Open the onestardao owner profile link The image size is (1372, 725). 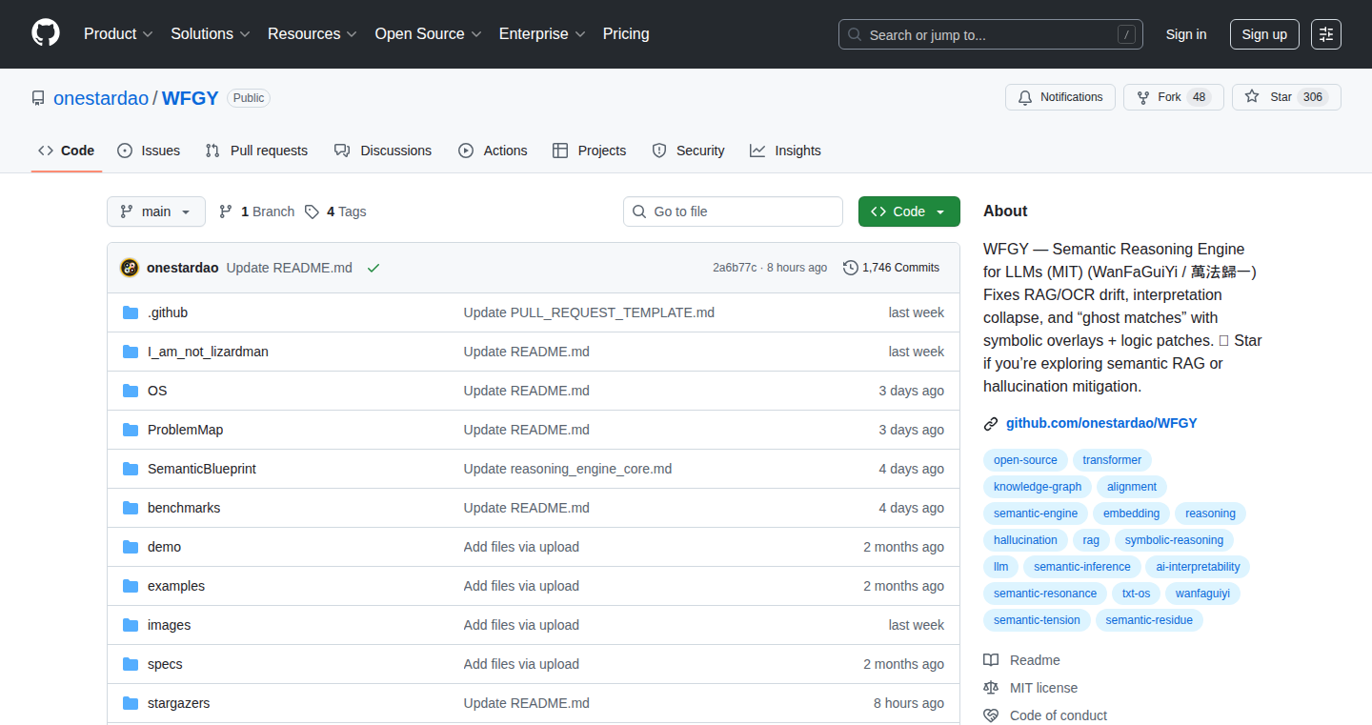[101, 98]
